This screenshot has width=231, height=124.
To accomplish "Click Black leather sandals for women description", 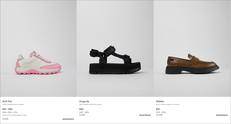I will coord(90,104).
